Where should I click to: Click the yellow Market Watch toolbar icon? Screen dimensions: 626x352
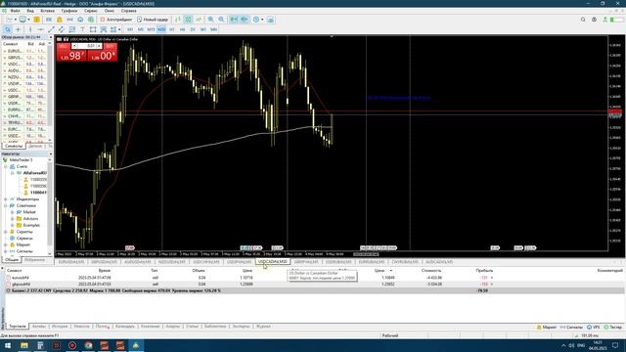(x=37, y=20)
